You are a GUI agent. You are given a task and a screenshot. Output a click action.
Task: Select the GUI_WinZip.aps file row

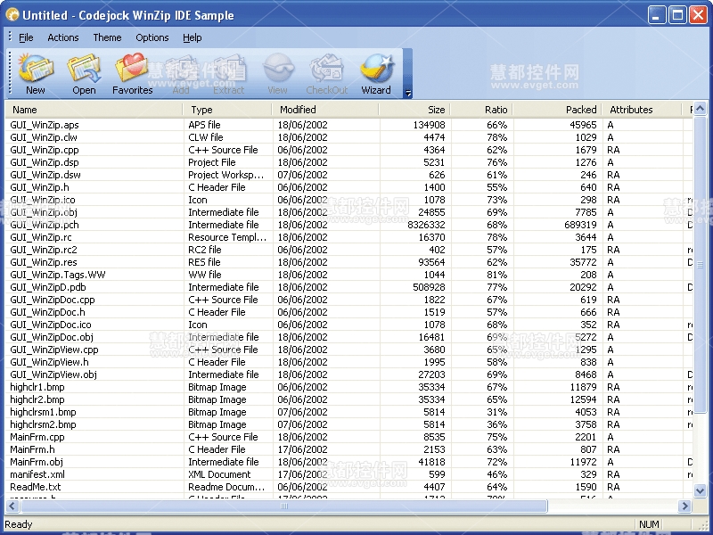[x=349, y=125]
